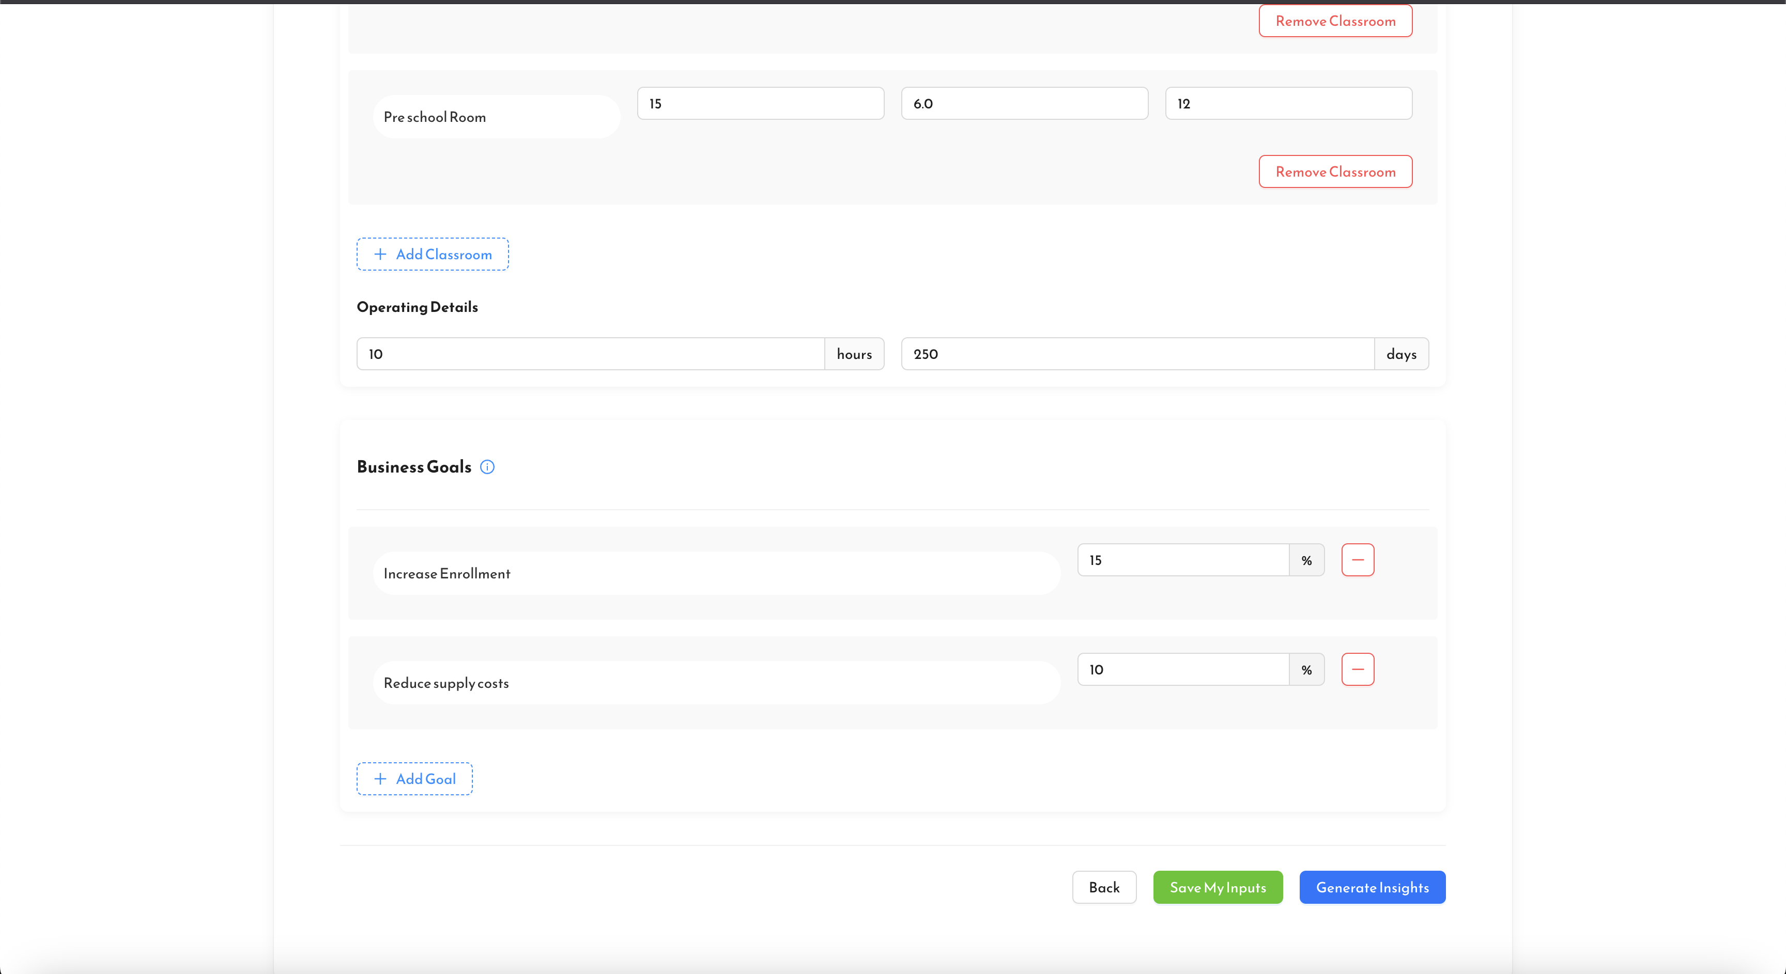1786x974 pixels.
Task: Select the field containing 12
Action: click(1288, 103)
